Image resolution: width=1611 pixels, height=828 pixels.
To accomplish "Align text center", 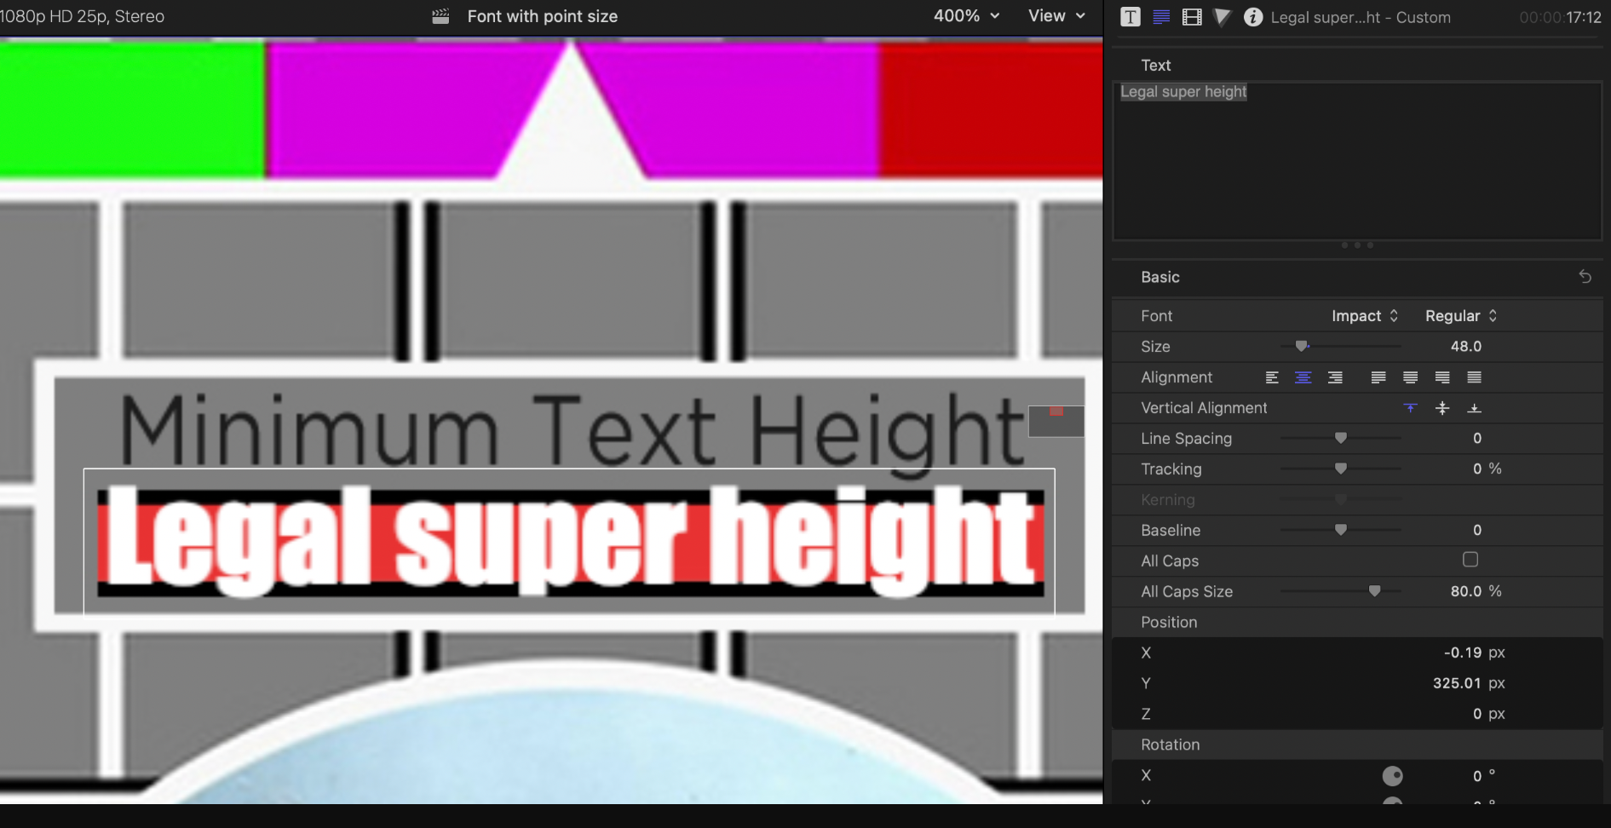I will point(1303,377).
